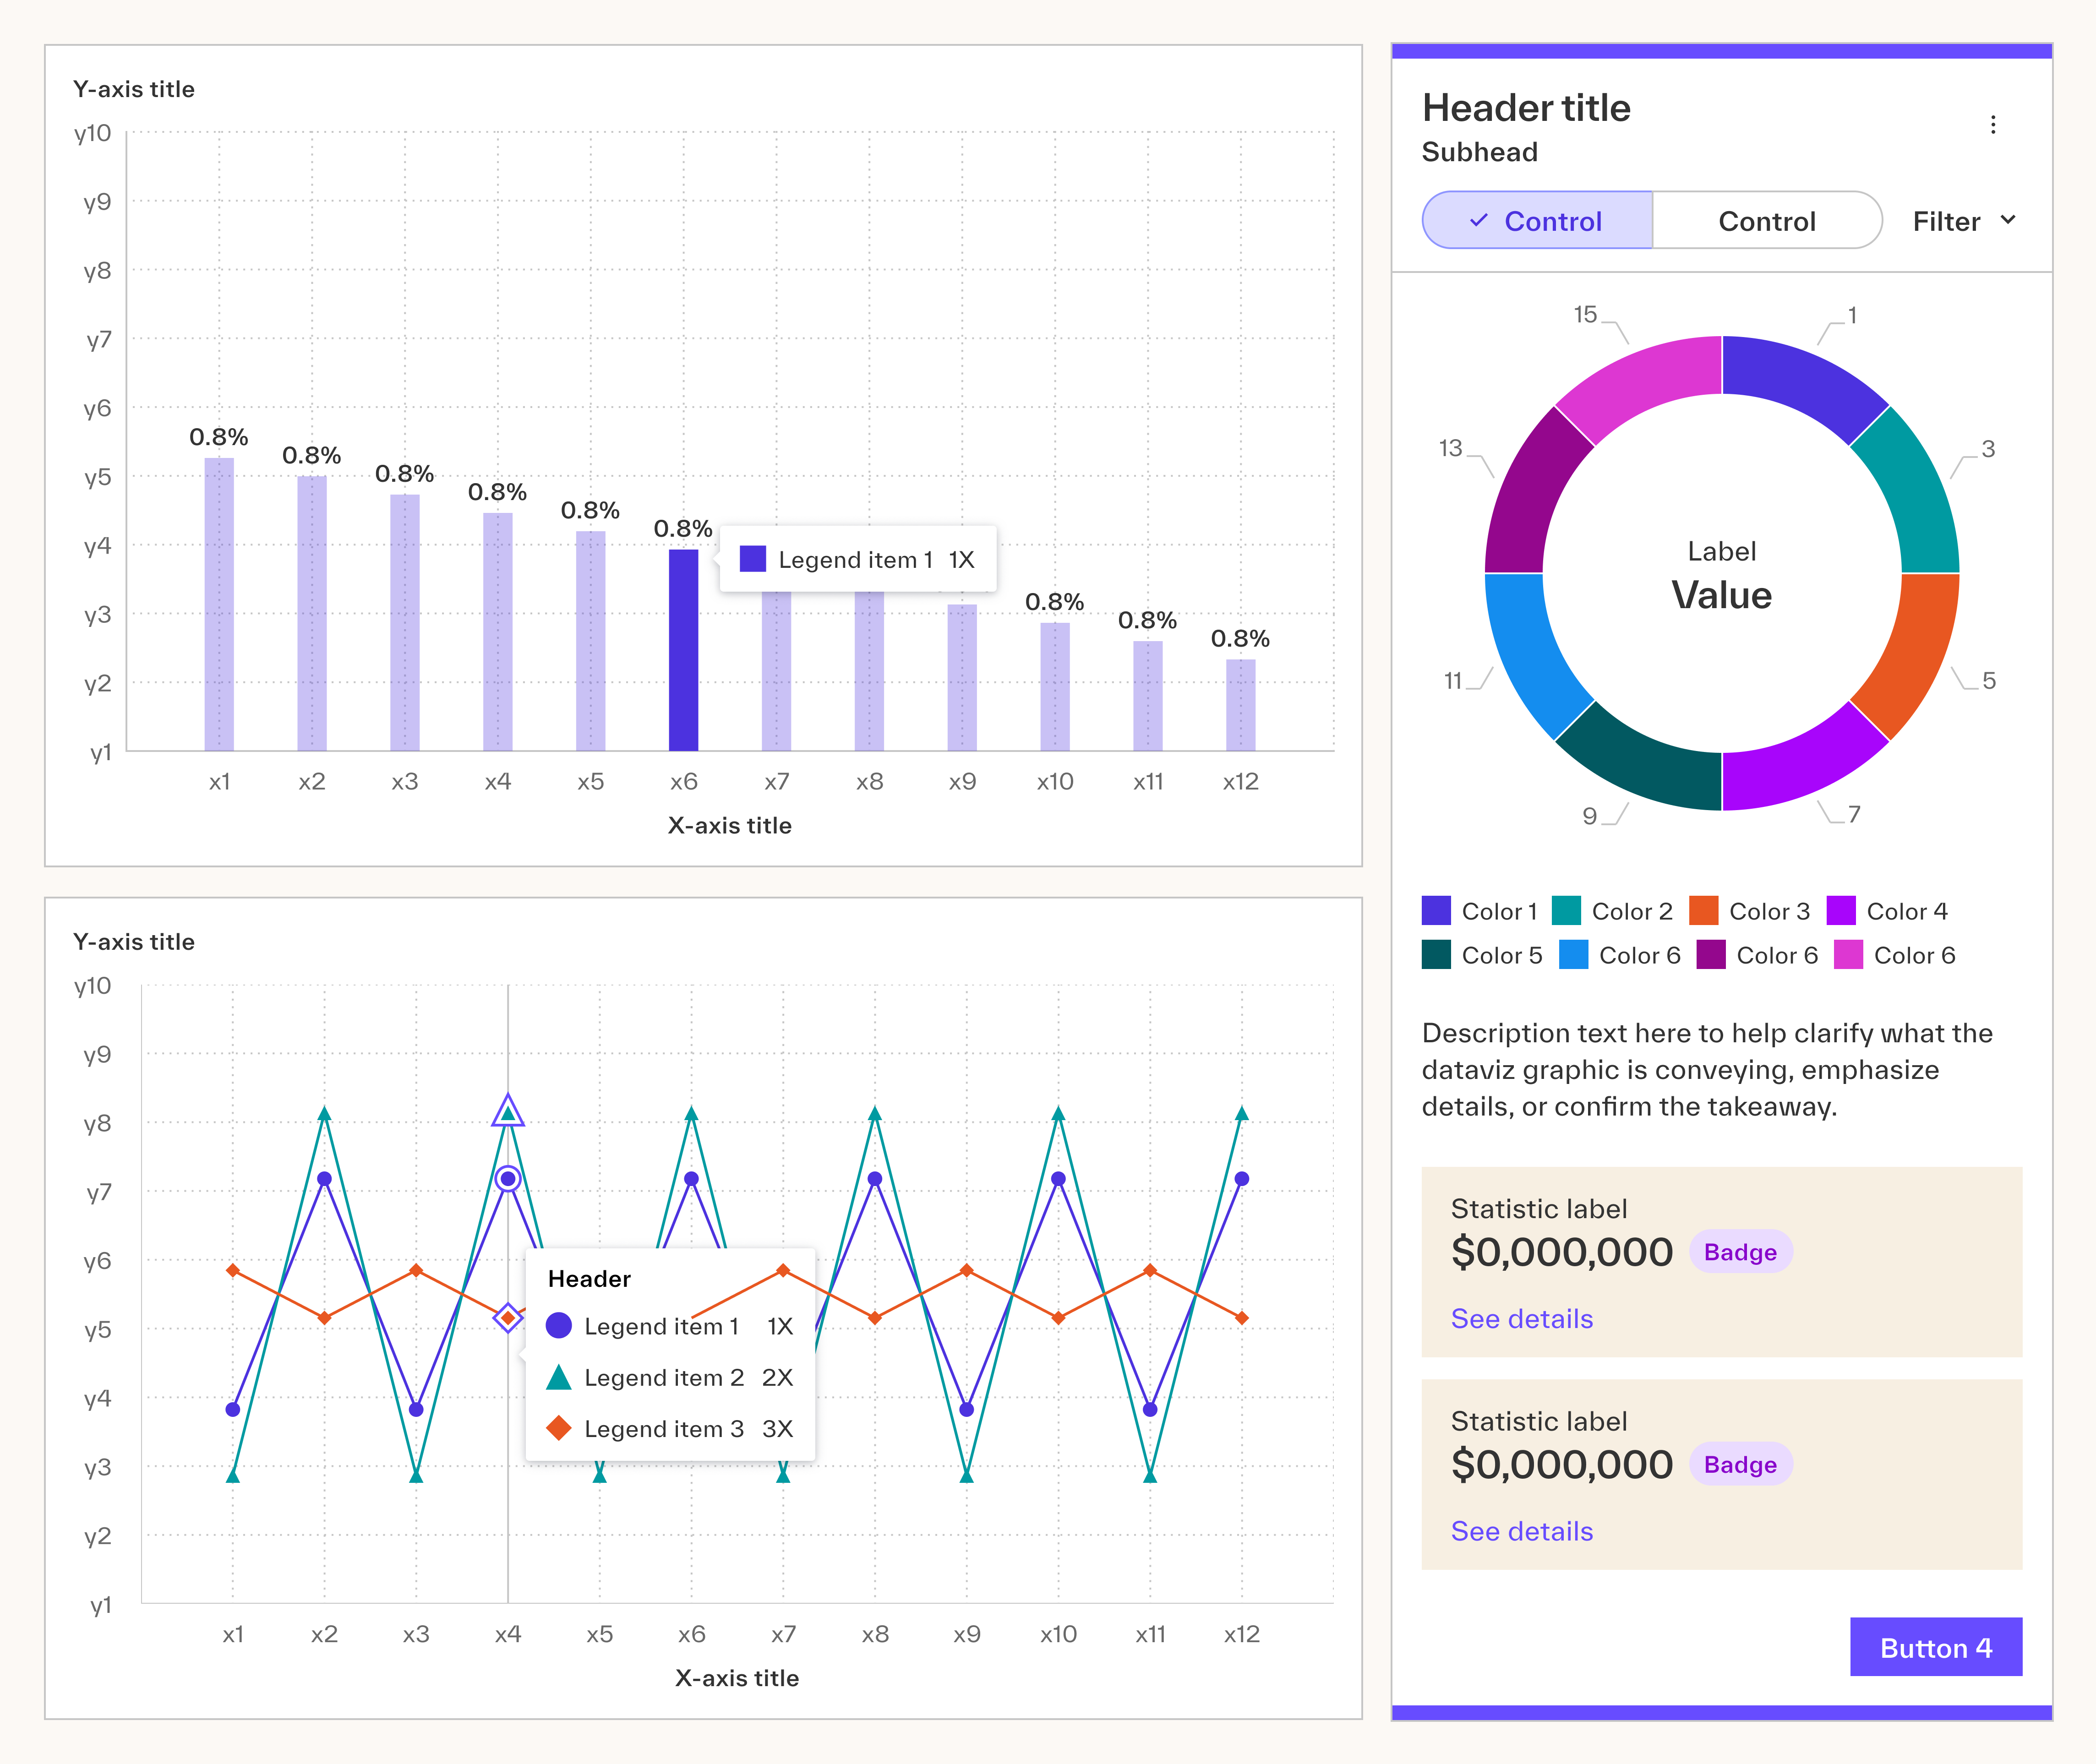2096x1764 pixels.
Task: Click the Badge in first statistic card
Action: point(1740,1252)
